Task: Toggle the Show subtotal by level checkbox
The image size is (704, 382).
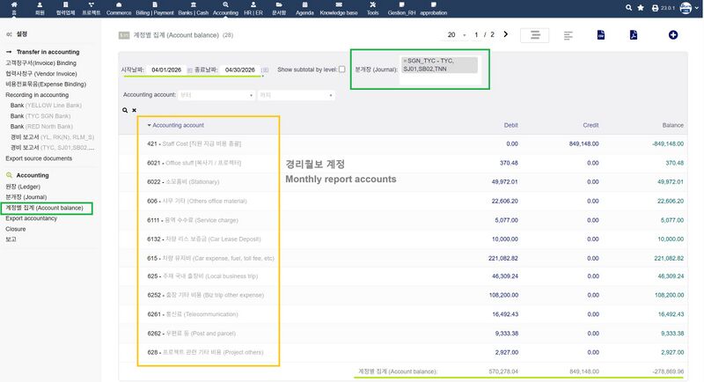Action: tap(342, 70)
